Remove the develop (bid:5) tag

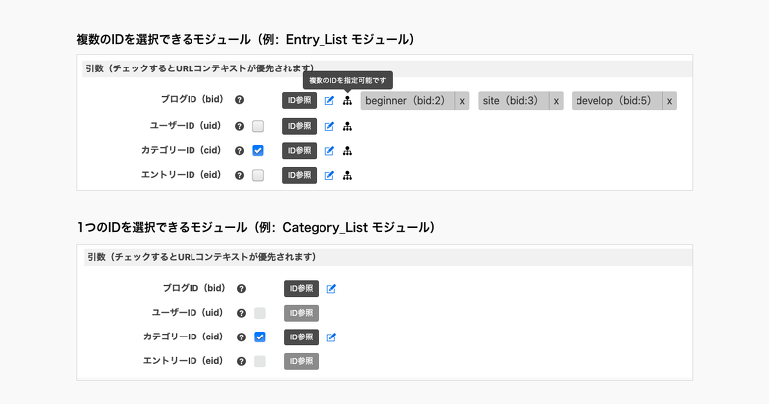pos(670,101)
